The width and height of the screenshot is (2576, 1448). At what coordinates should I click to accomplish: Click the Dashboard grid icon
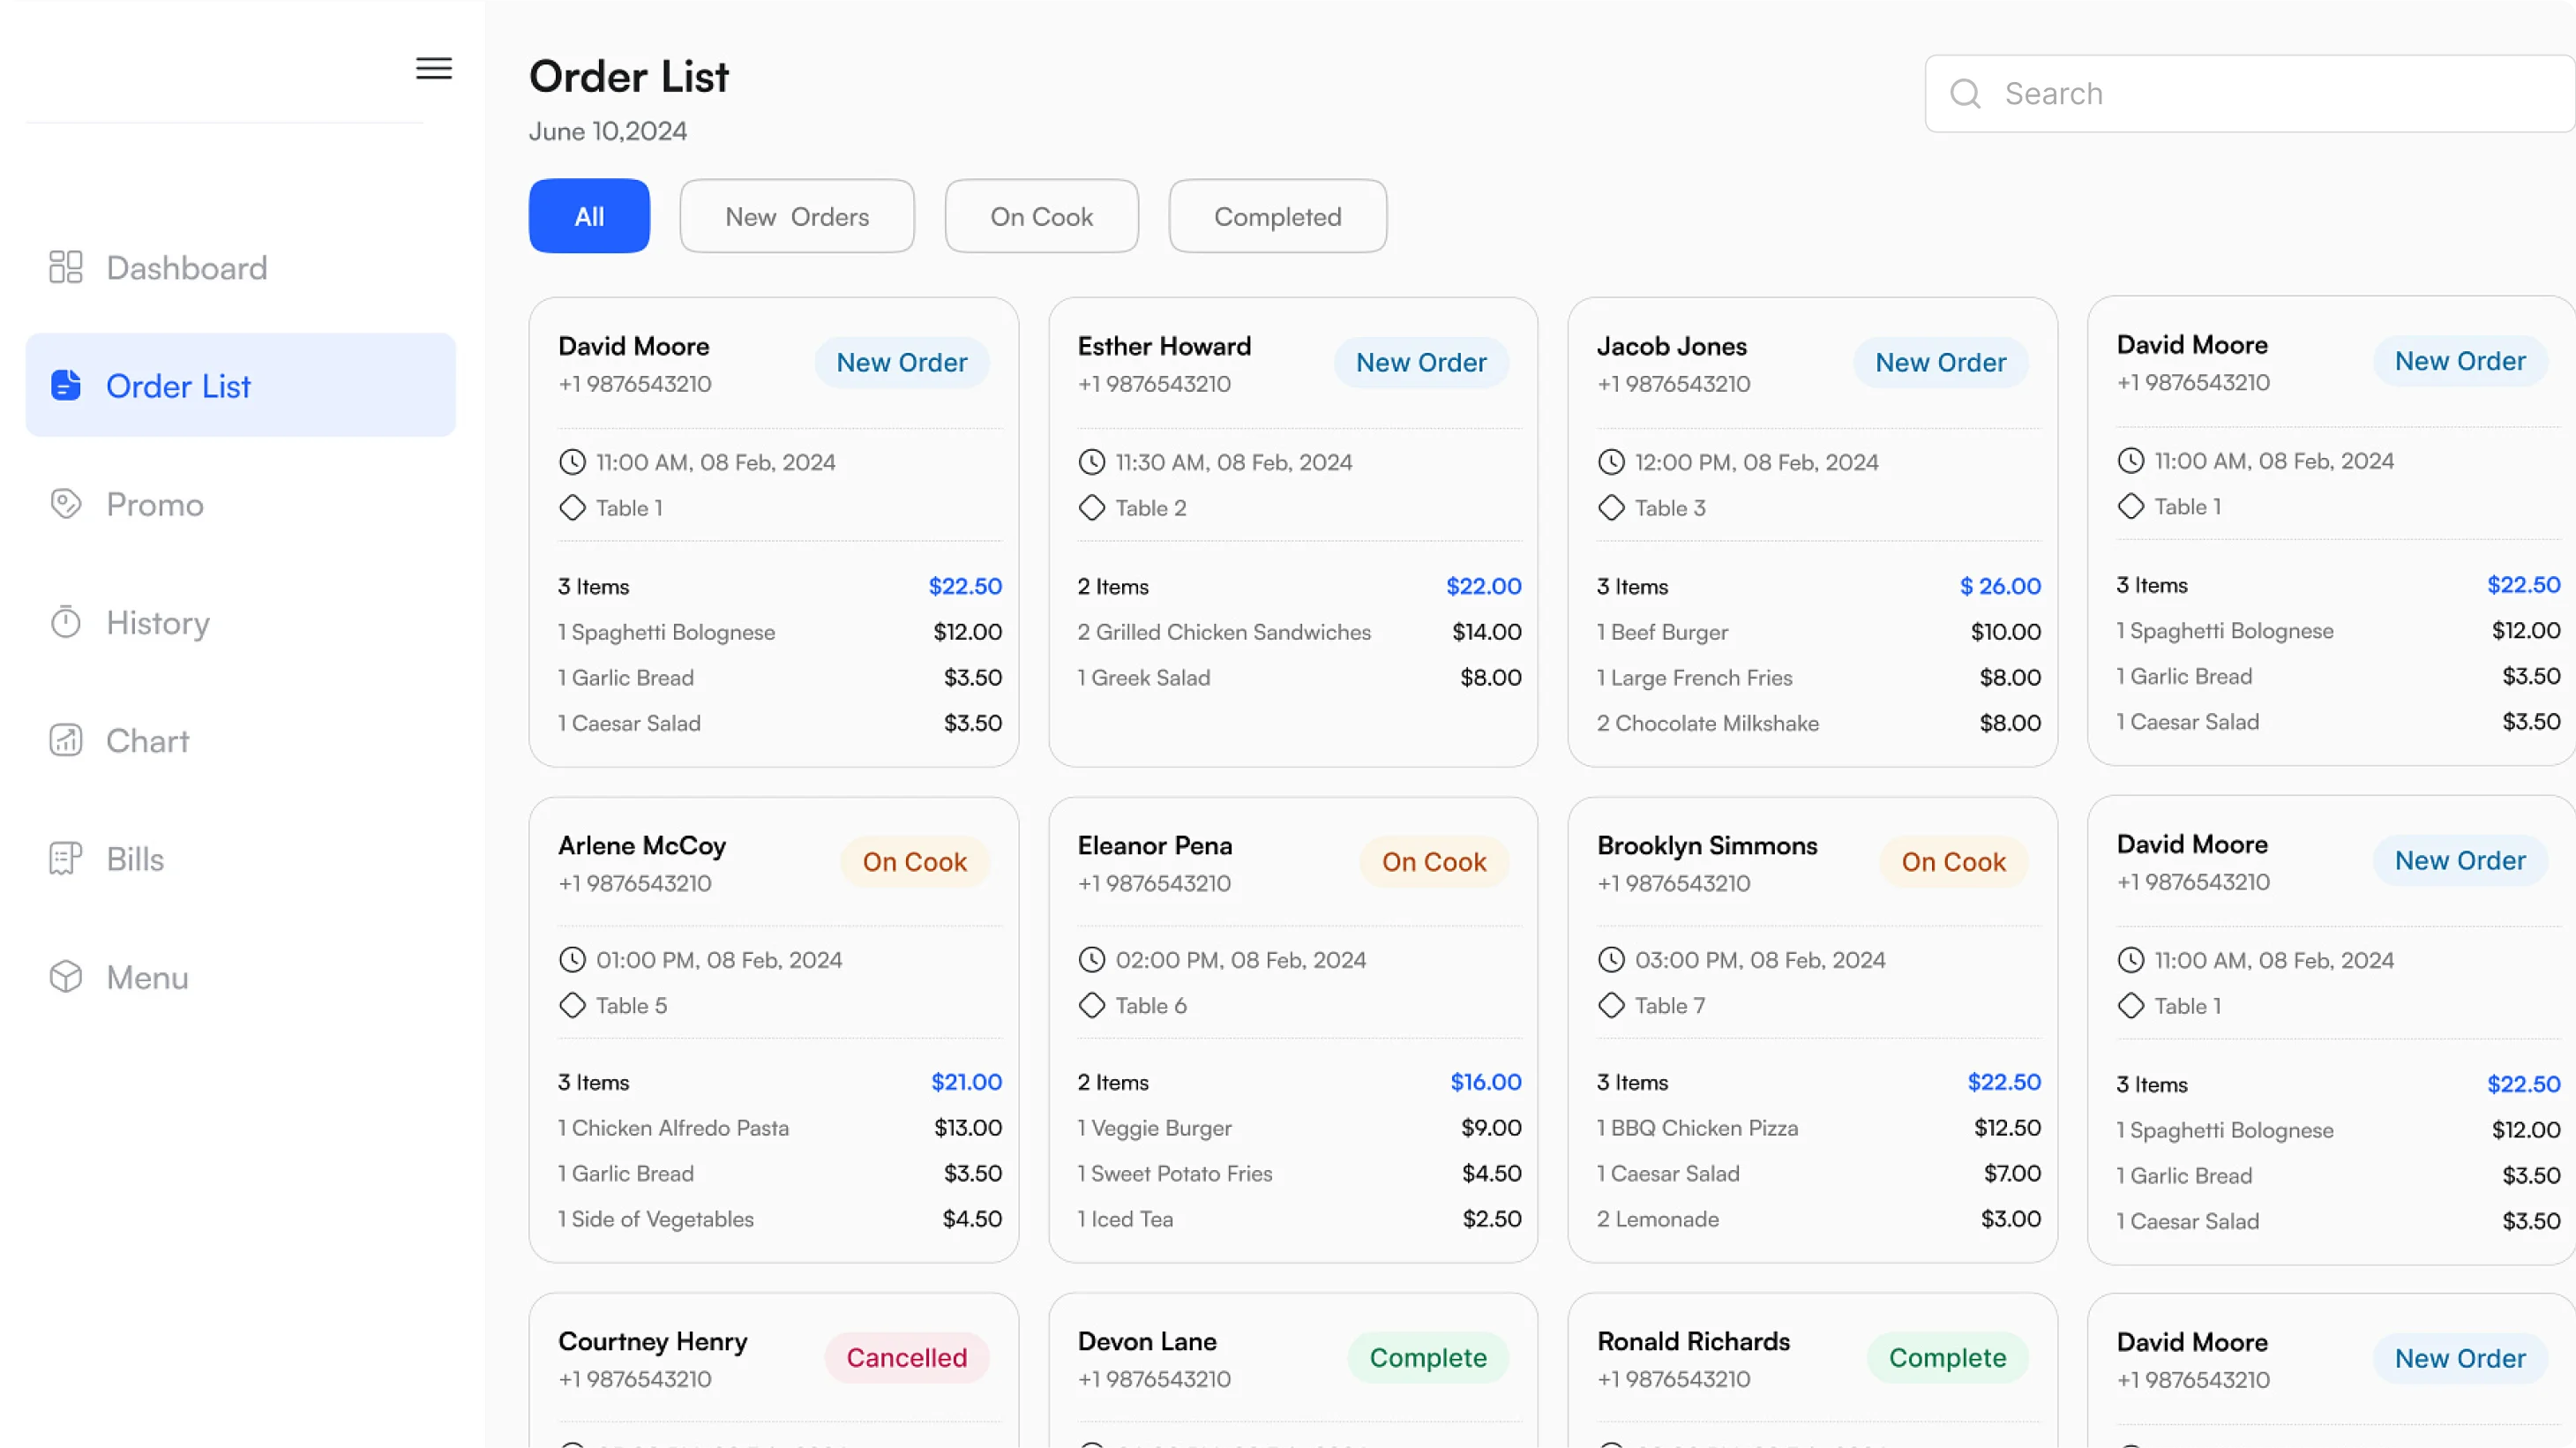66,267
